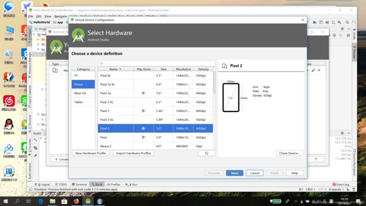The image size is (366, 206).
Task: Choose the Pixel 3 device row
Action: point(155,111)
